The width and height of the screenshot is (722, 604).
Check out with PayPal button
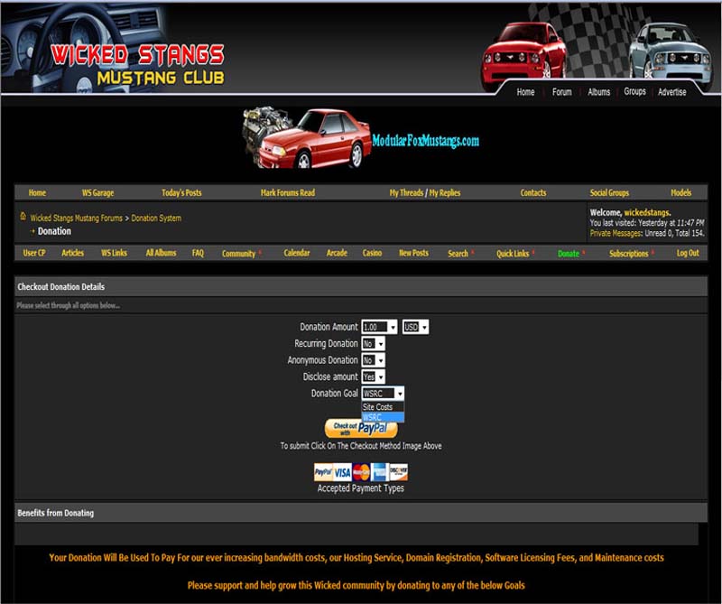coord(361,428)
